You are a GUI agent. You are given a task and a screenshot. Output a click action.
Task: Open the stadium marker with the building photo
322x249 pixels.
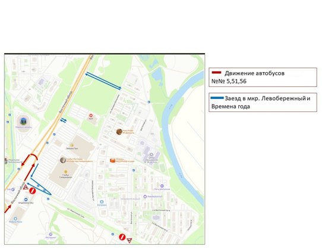(x=23, y=121)
